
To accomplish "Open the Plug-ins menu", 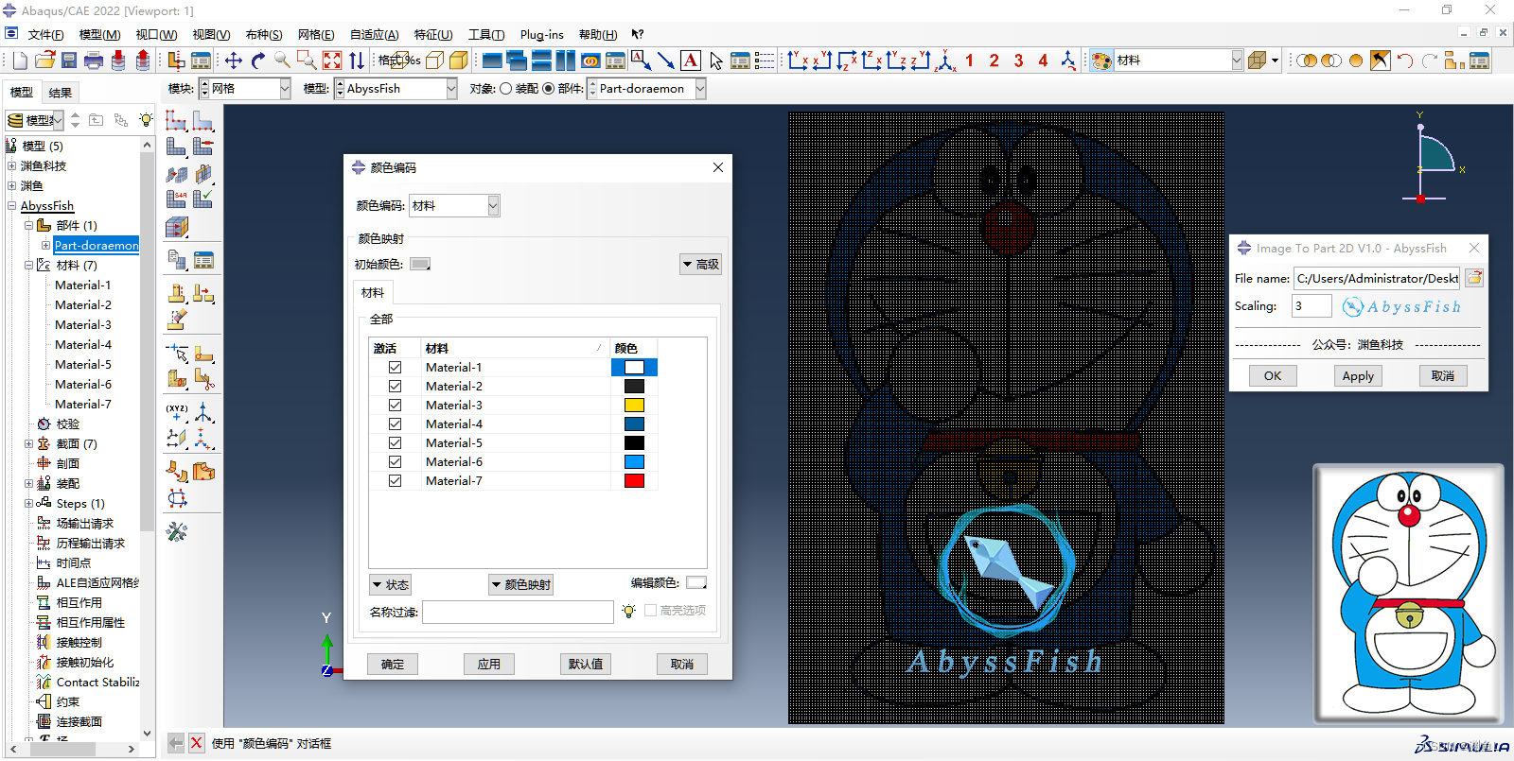I will (542, 34).
